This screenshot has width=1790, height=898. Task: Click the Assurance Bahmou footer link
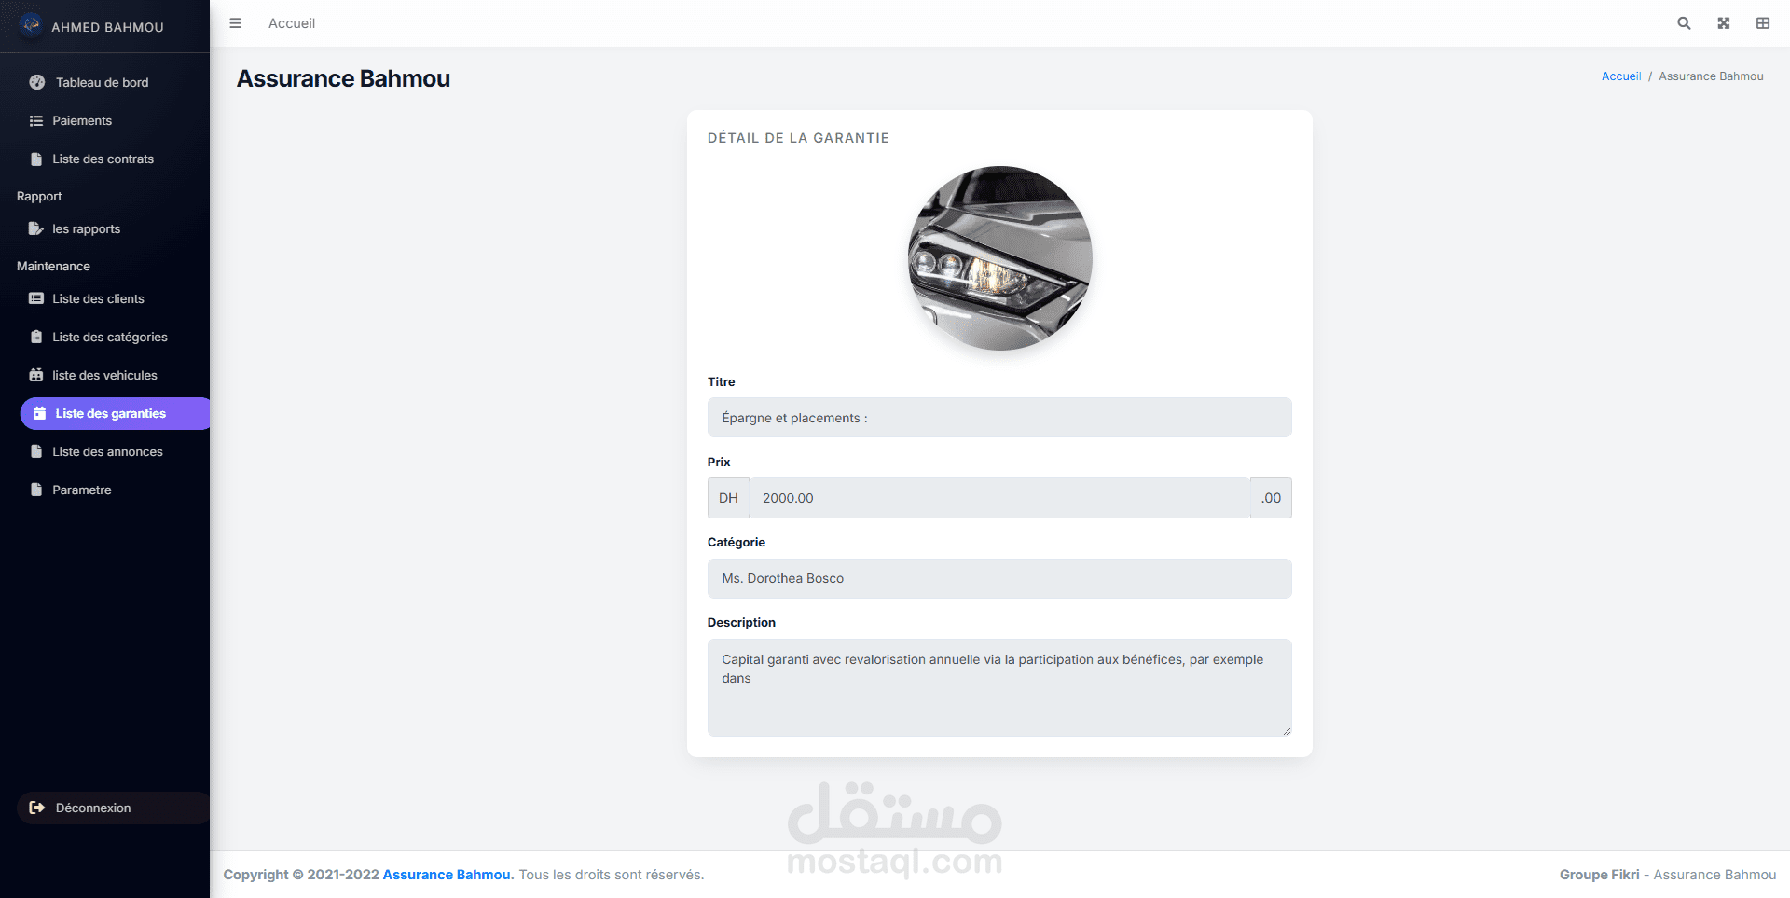pyautogui.click(x=447, y=875)
